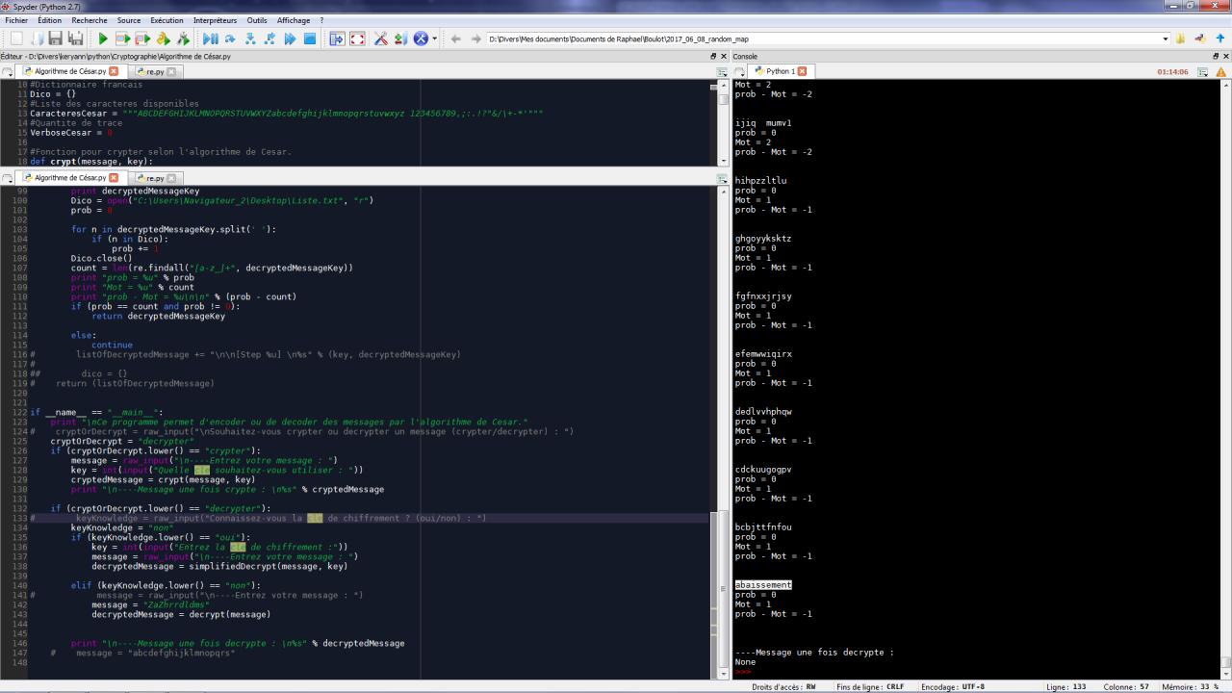Select the Python 1 console tab
Viewport: 1232px width, 693px height.
coord(780,71)
